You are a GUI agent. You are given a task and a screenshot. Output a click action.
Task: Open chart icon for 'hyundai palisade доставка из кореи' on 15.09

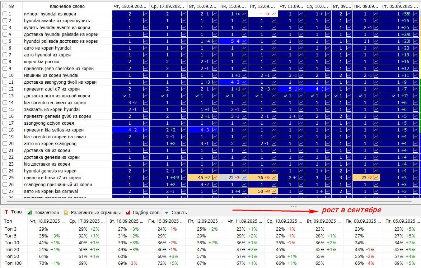(x=244, y=41)
